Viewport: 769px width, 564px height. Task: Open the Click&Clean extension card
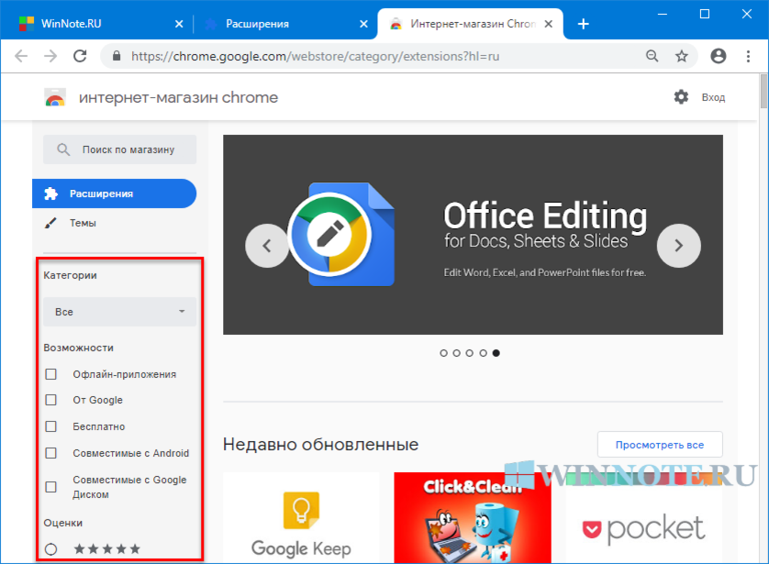pos(473,518)
